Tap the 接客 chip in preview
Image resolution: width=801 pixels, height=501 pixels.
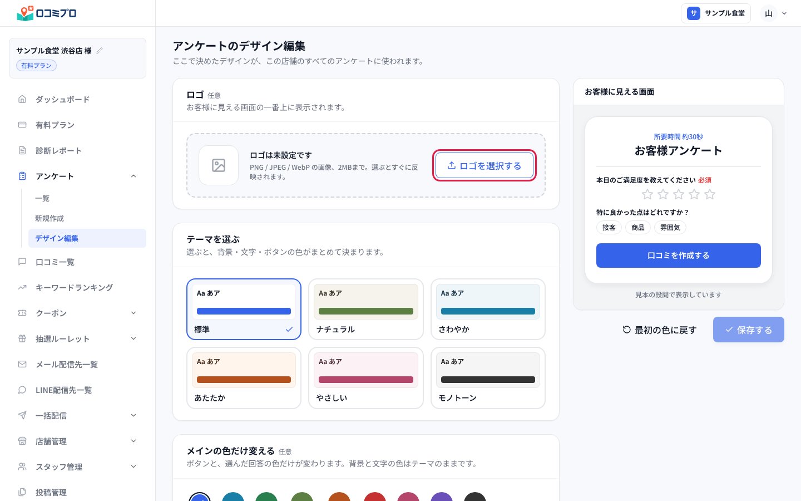click(x=609, y=227)
